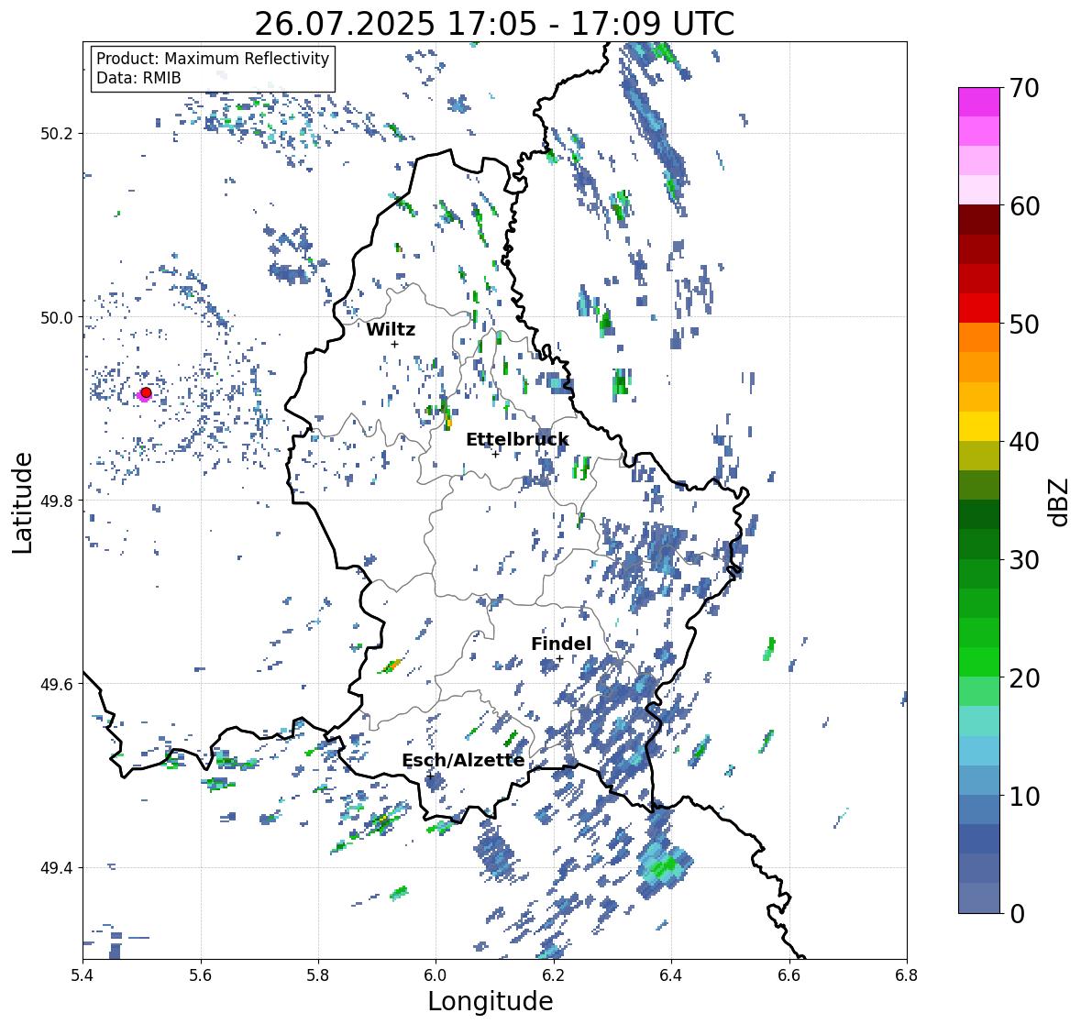Image resolution: width=1081 pixels, height=1024 pixels.
Task: Click the 0 value on the colorbar
Action: point(1017,914)
